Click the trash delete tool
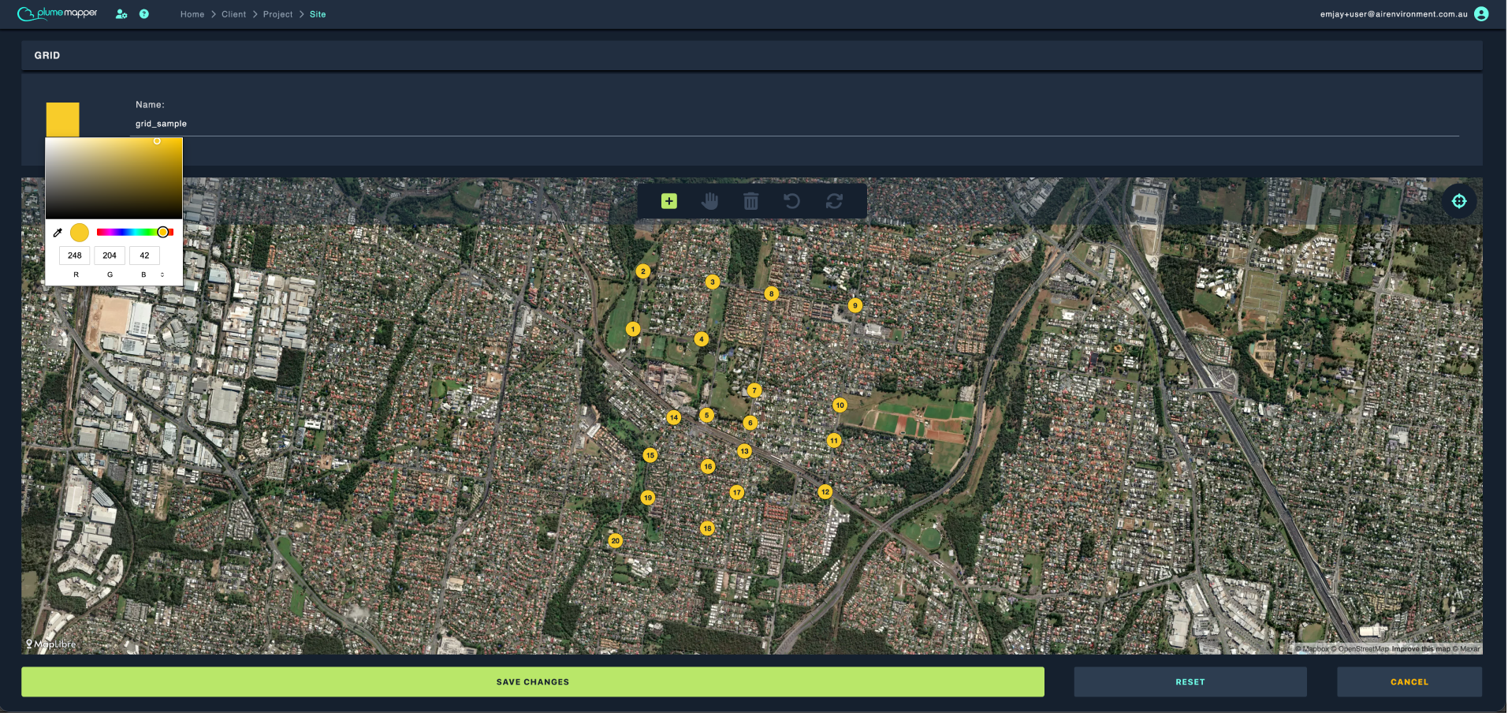The image size is (1508, 713). point(750,201)
